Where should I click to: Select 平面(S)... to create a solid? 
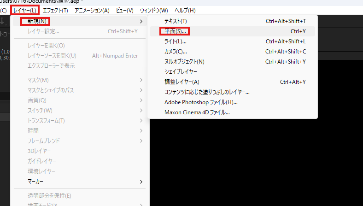(175, 31)
